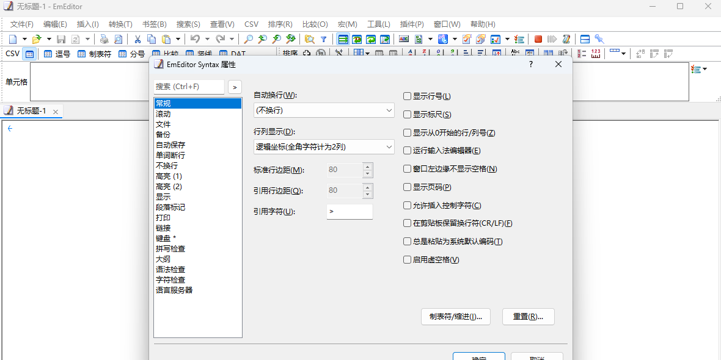Click the Undo arrow icon
721x360 pixels.
click(194, 39)
